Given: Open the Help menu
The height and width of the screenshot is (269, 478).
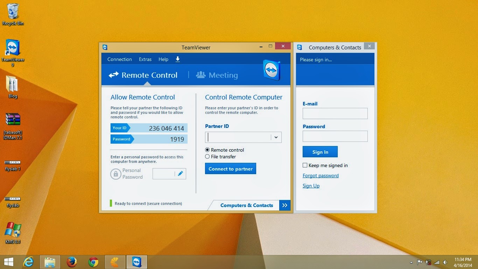Looking at the screenshot, I should [163, 59].
